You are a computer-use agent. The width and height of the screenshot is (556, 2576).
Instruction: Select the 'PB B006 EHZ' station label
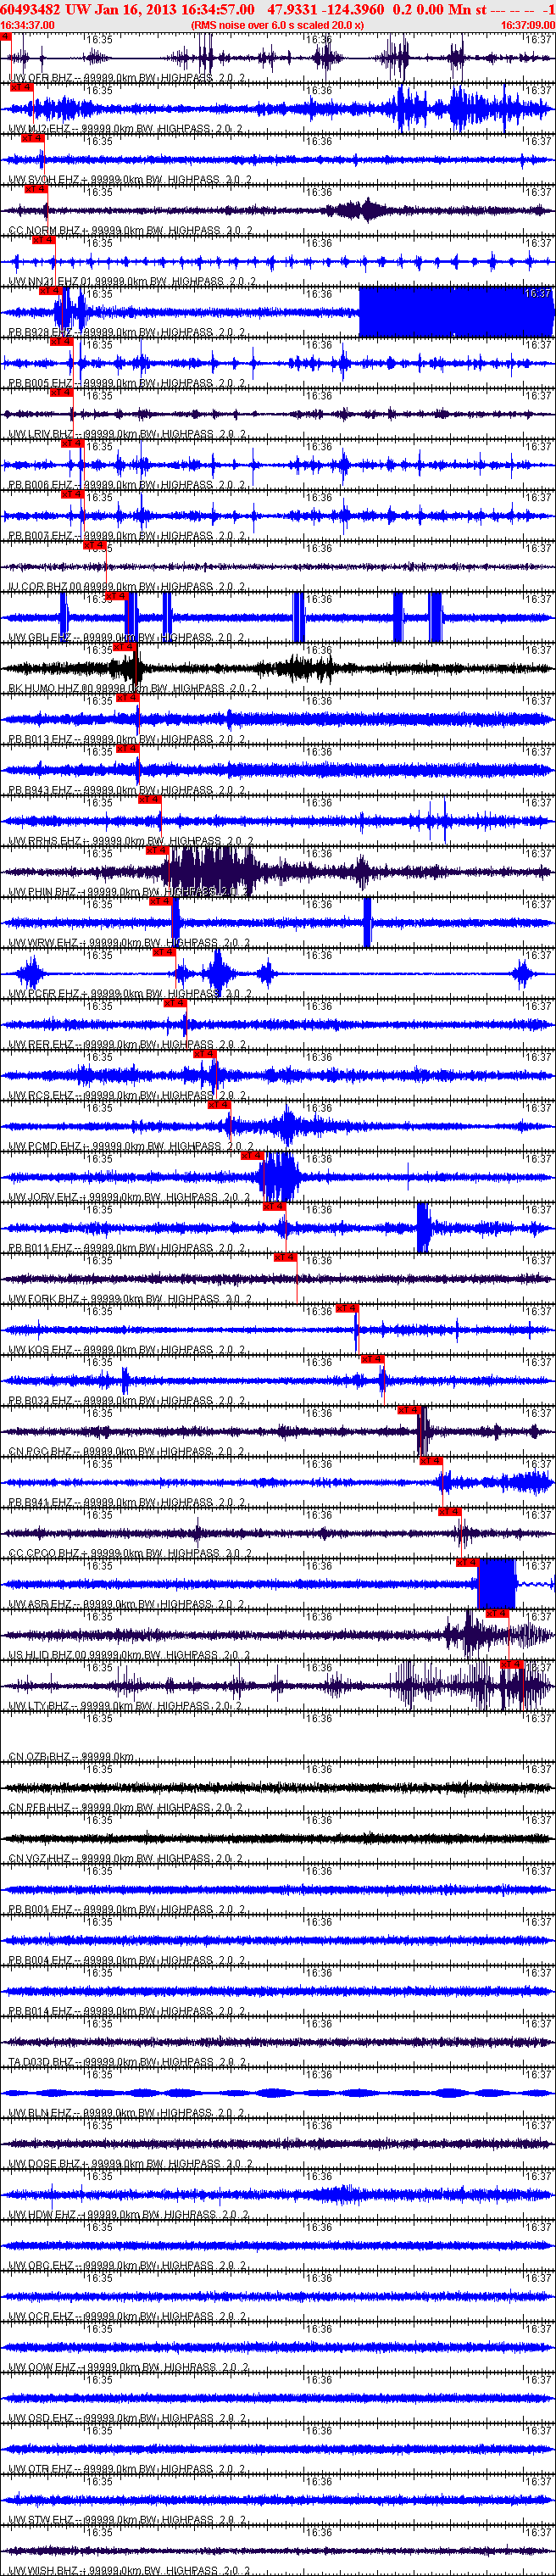(x=40, y=485)
